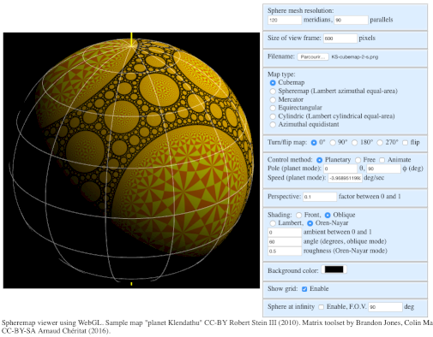Screen dimensions: 433x337
Task: Switch control method to Free
Action: (358, 160)
